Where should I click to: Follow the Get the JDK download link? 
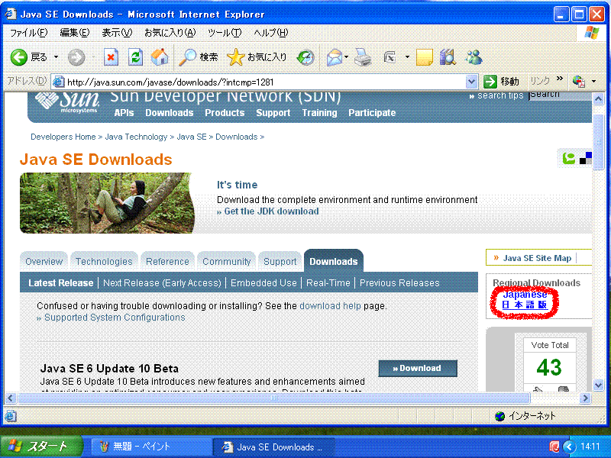click(271, 211)
